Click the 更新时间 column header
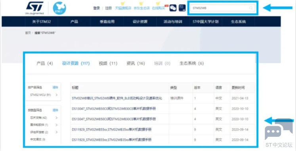The width and height of the screenshot is (296, 151). (238, 88)
